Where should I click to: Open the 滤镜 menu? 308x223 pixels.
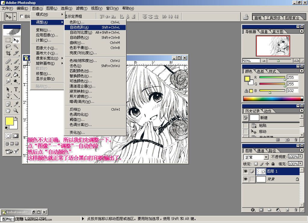[82, 8]
